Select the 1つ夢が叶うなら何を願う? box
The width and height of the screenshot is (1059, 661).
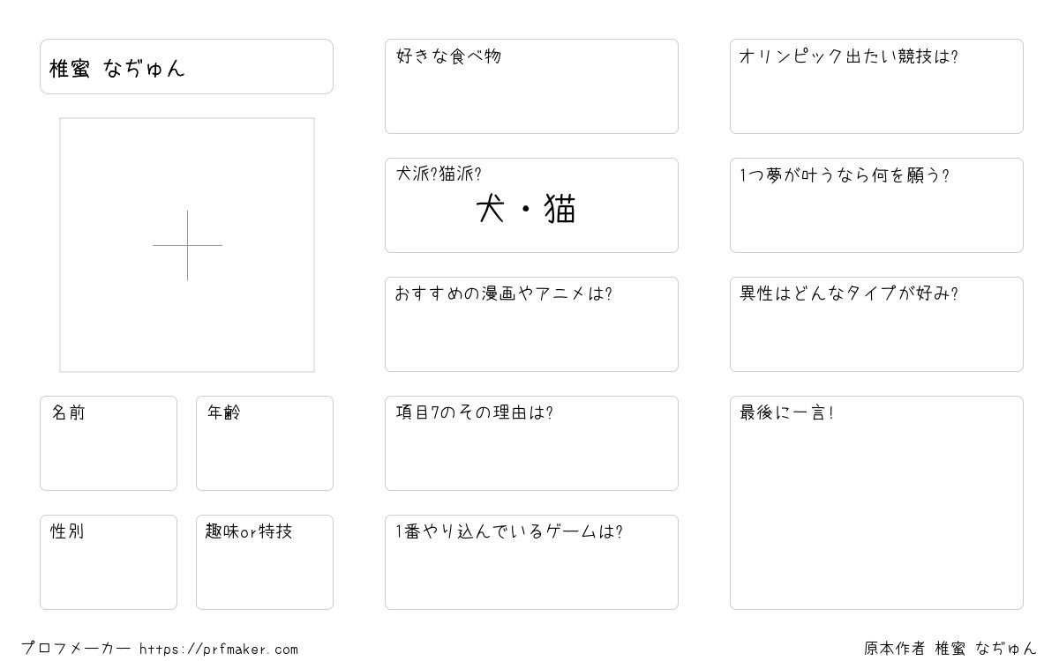point(876,205)
